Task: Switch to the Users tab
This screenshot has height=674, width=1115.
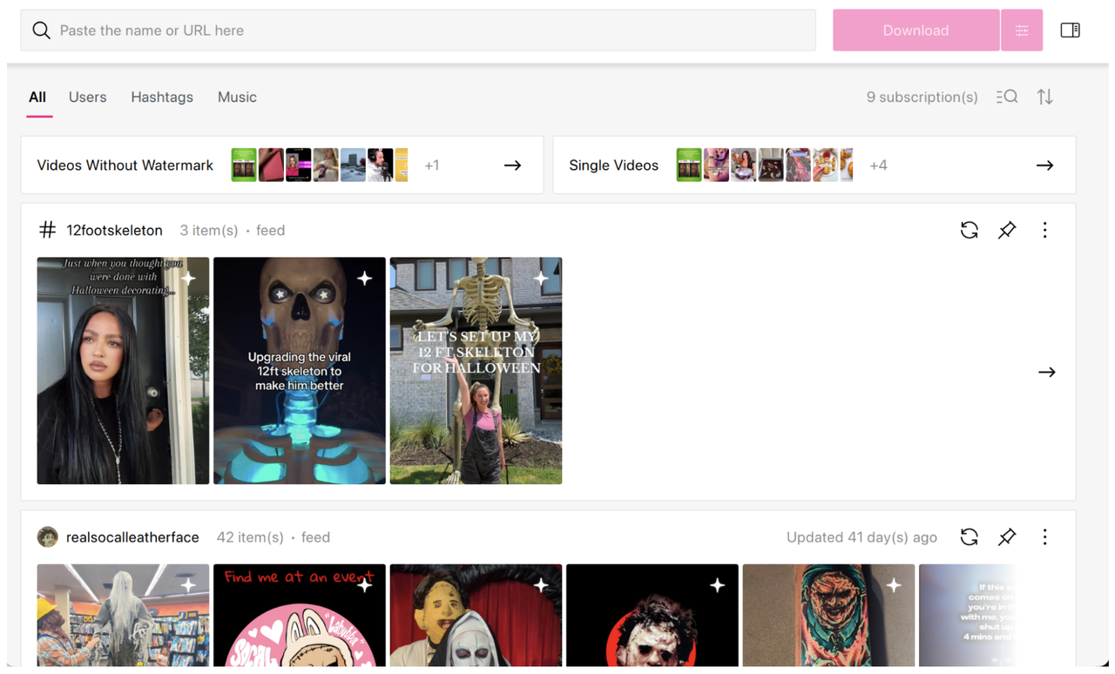Action: click(x=87, y=97)
